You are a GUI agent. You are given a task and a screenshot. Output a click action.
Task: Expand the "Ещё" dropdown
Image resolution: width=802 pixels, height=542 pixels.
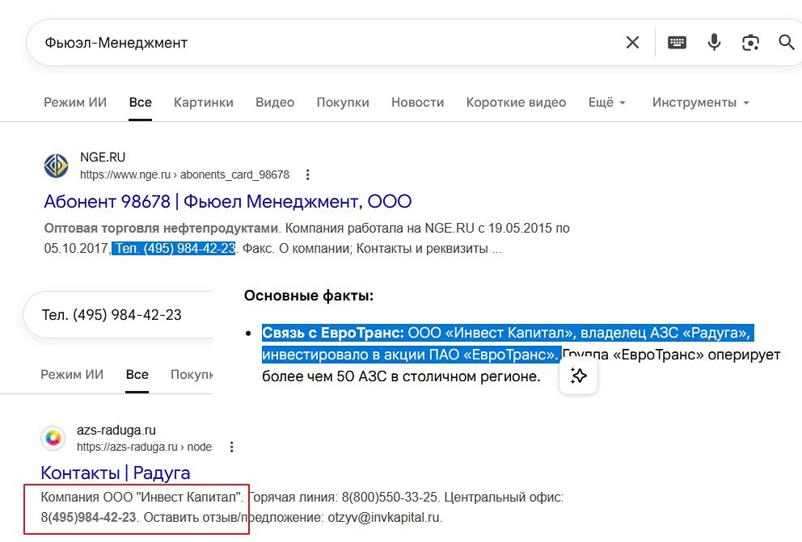[607, 103]
